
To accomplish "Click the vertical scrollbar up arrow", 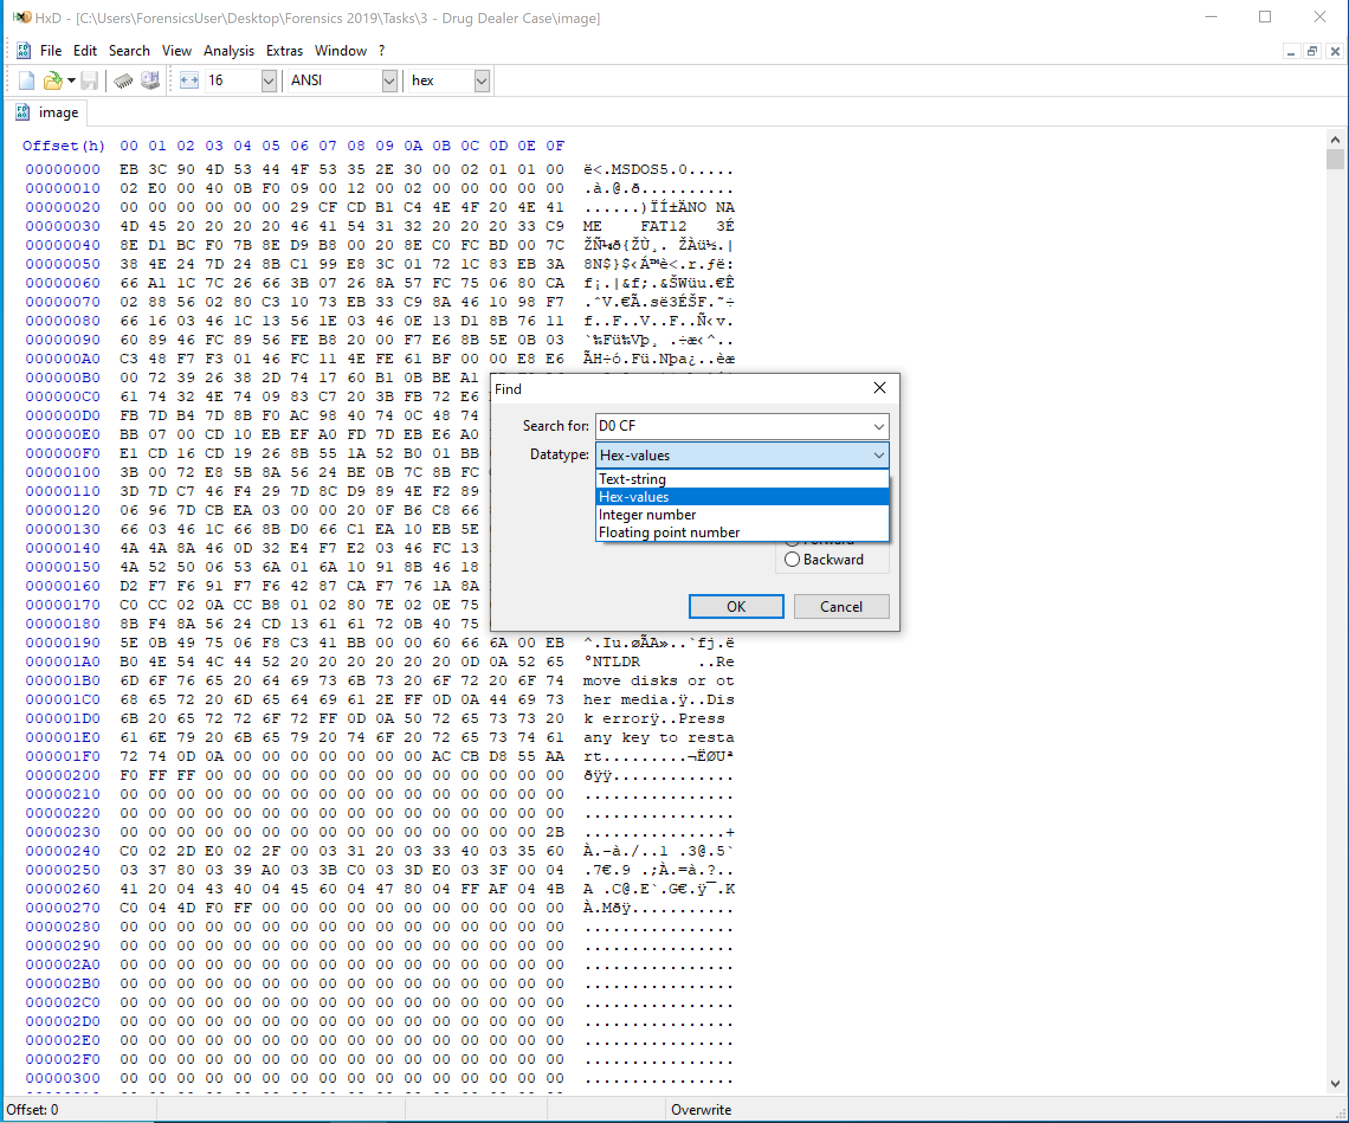I will point(1335,140).
